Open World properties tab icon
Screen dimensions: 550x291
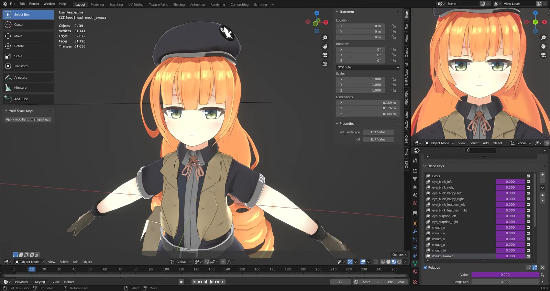tap(415, 203)
